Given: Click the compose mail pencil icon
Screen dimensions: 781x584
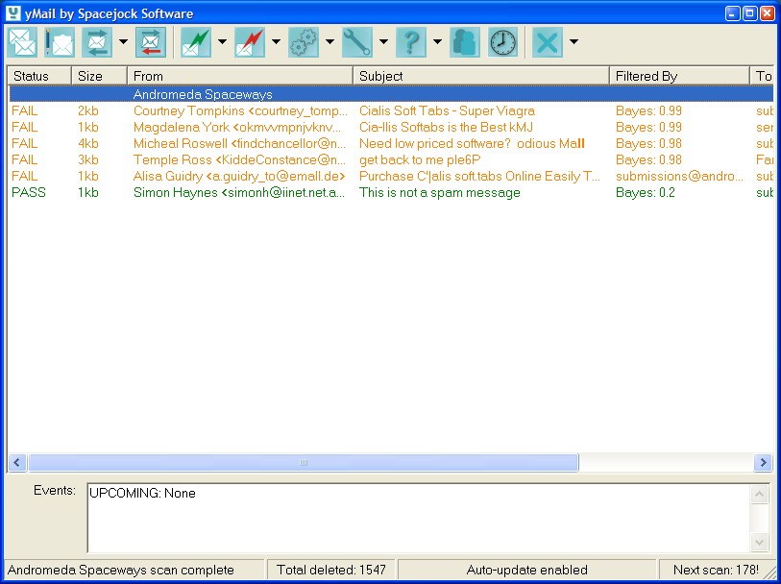Looking at the screenshot, I should (x=60, y=42).
